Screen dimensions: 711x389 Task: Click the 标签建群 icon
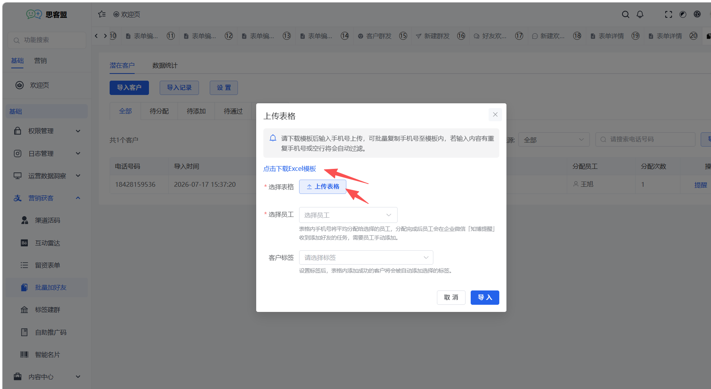[24, 310]
